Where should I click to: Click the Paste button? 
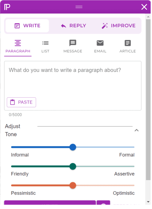click(x=21, y=102)
